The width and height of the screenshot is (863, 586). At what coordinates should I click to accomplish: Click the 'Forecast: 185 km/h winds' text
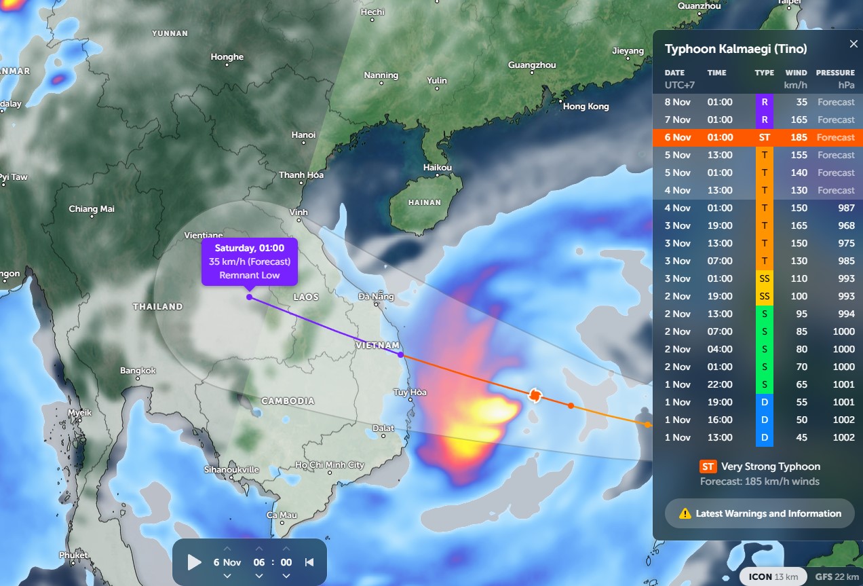click(x=760, y=481)
